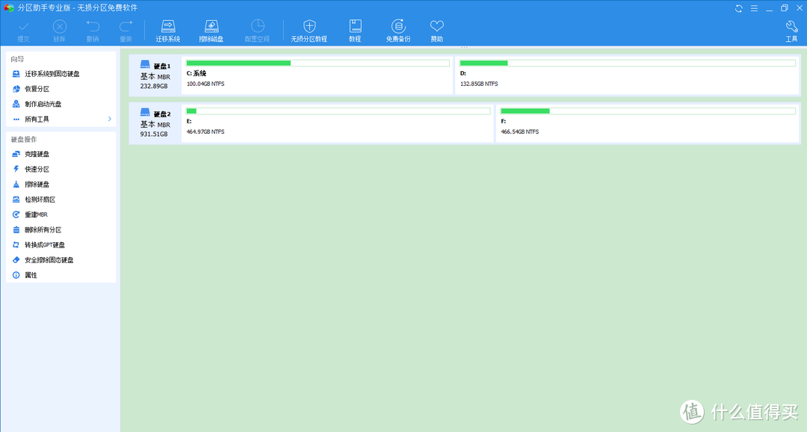Collapse the top handle above disk list
The height and width of the screenshot is (432, 807).
tap(463, 47)
